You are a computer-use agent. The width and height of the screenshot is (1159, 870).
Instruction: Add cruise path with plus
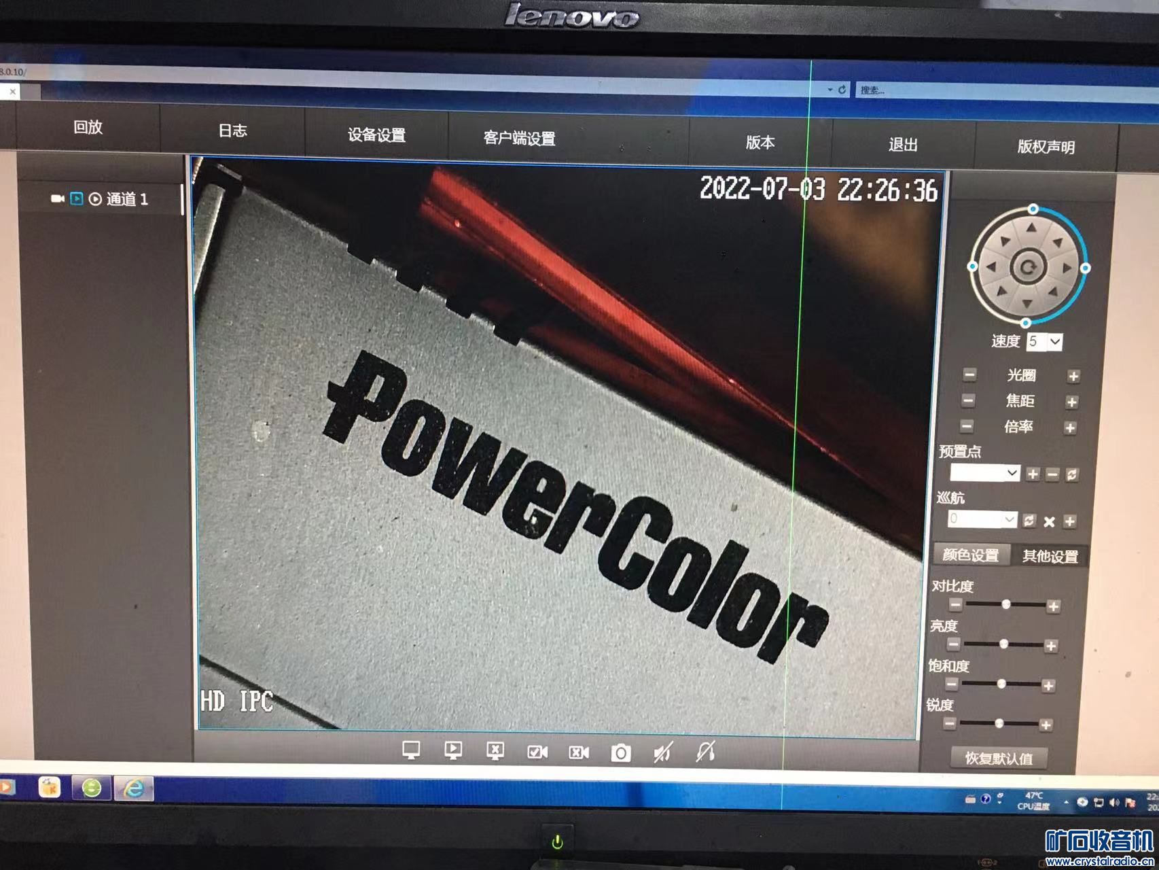[1069, 522]
